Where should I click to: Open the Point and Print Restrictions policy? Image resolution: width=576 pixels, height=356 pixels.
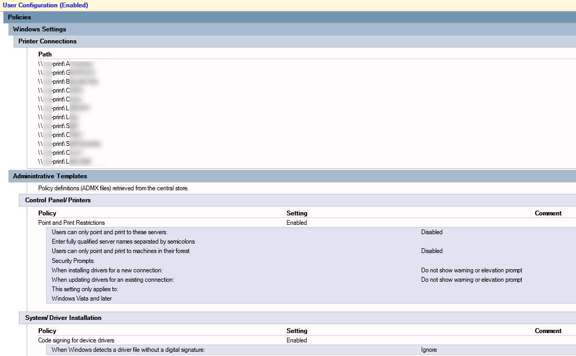pyautogui.click(x=71, y=223)
